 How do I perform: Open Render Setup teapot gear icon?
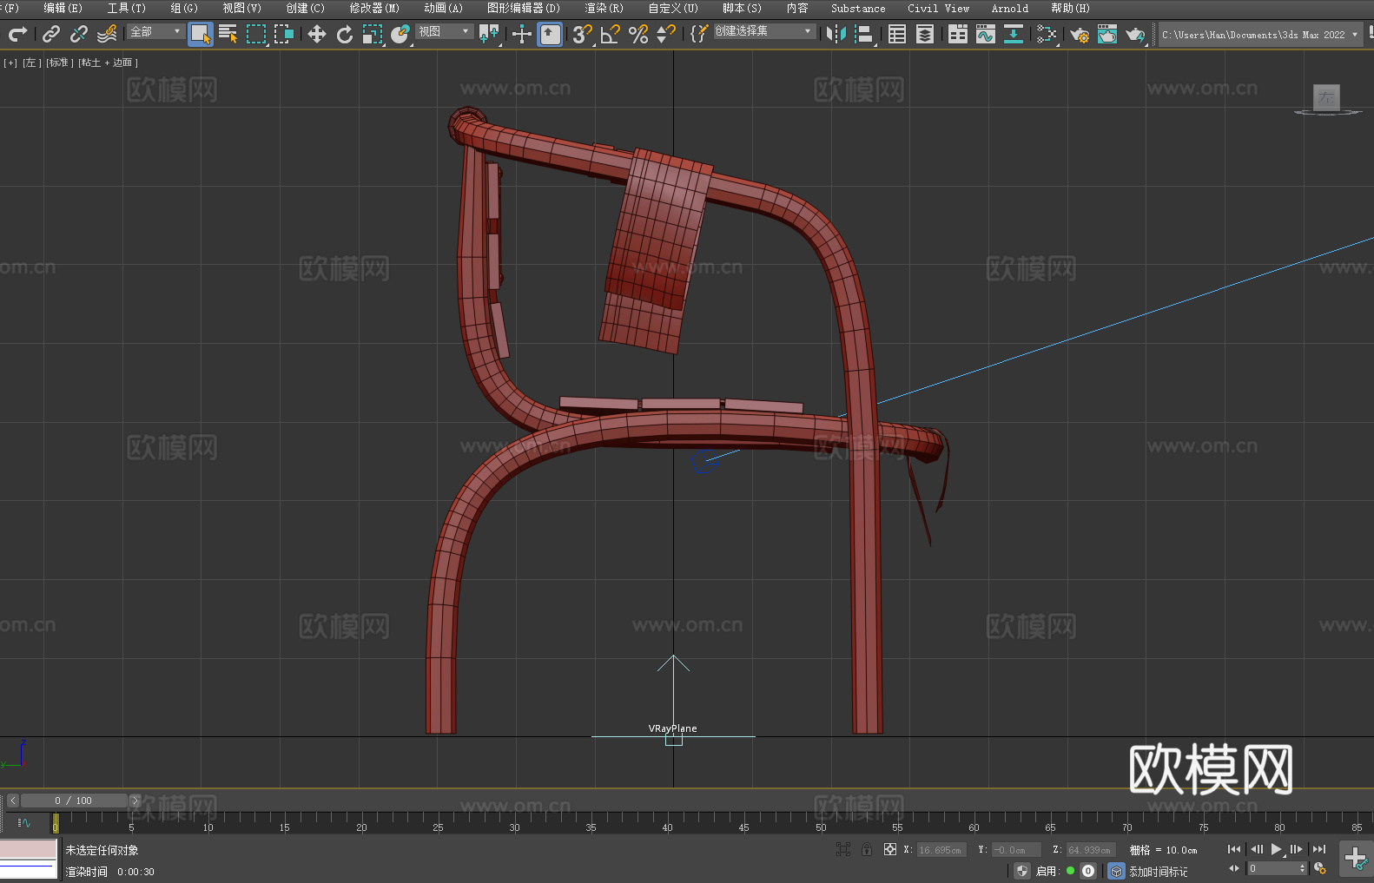(x=1080, y=34)
